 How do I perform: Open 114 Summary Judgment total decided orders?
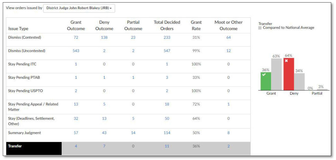coord(167,133)
